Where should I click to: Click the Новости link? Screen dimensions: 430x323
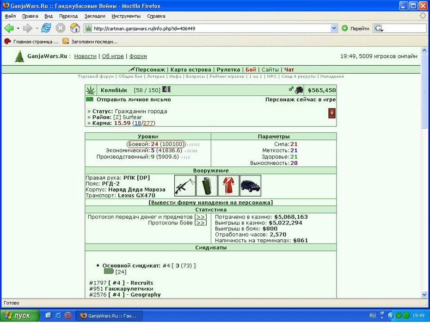pyautogui.click(x=85, y=56)
